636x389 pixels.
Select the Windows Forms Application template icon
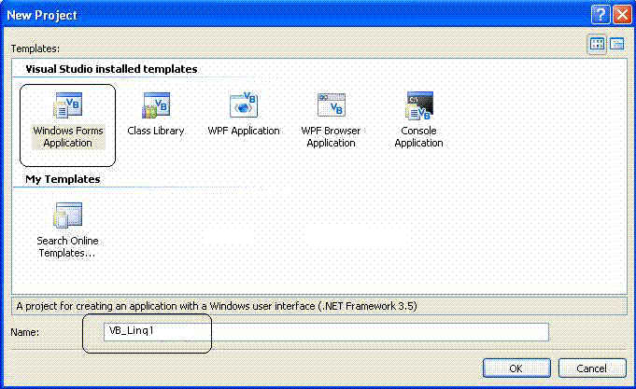click(68, 105)
